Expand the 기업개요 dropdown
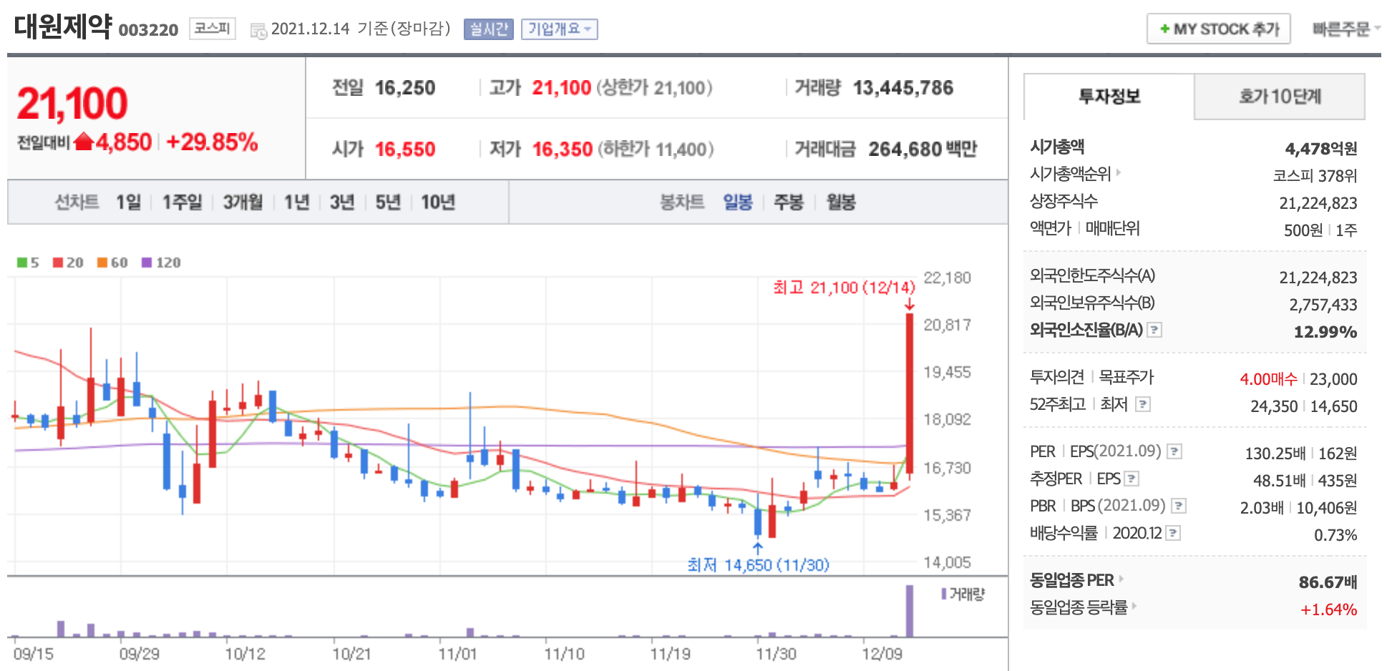The image size is (1387, 671). [x=560, y=29]
